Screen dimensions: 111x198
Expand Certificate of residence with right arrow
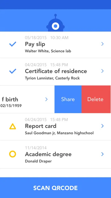click(x=103, y=71)
